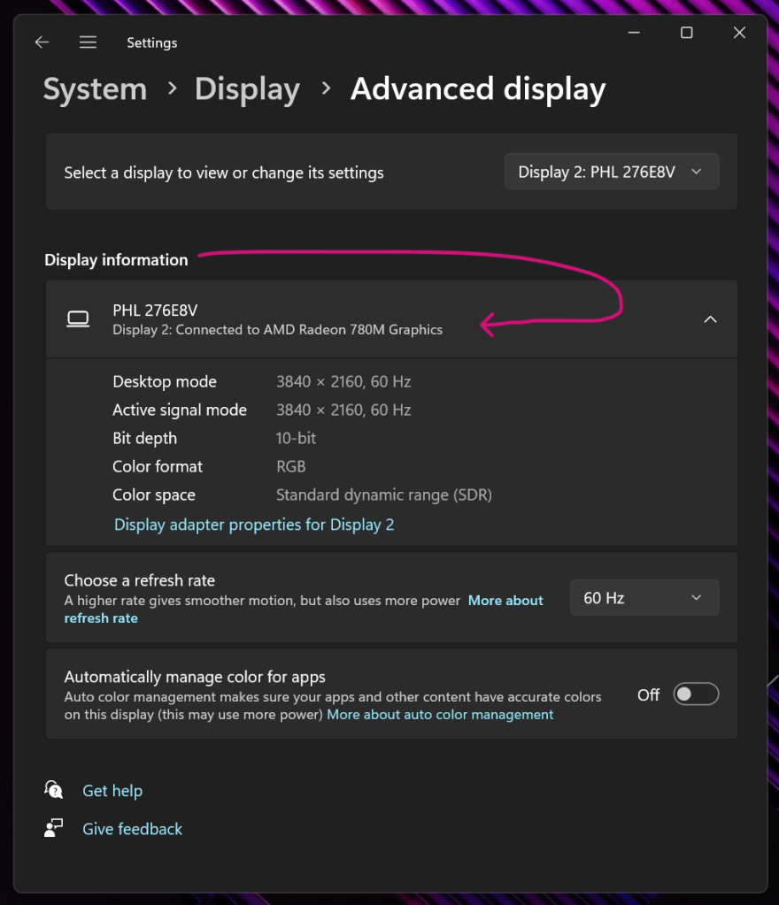
Task: Open the 60 Hz refresh rate dropdown
Action: pyautogui.click(x=644, y=598)
